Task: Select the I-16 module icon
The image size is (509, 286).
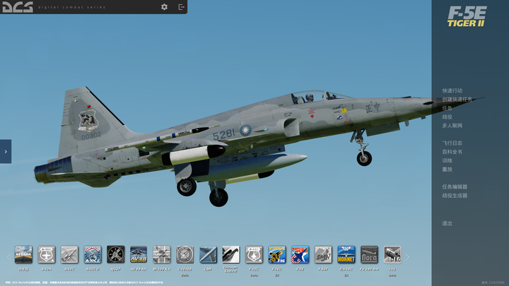Action: pos(392,254)
